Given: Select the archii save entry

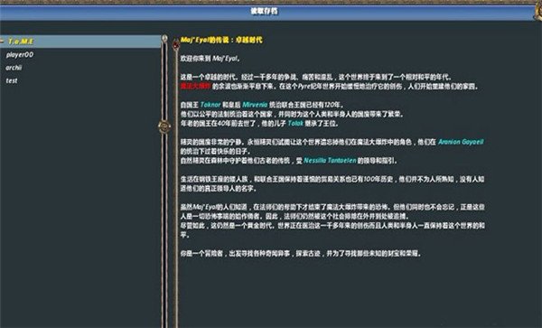Looking at the screenshot, I should (x=14, y=68).
